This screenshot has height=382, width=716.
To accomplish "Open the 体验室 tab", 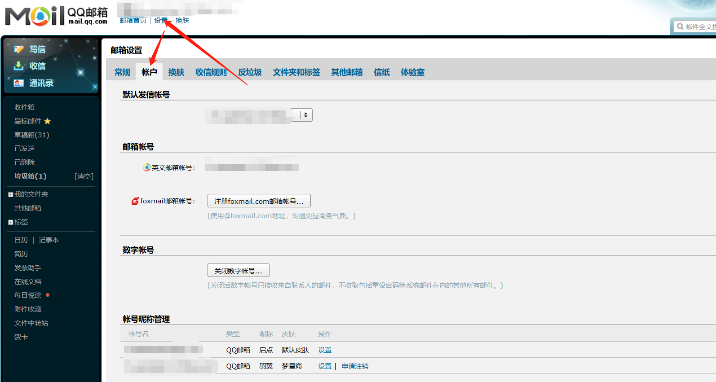I will 412,72.
